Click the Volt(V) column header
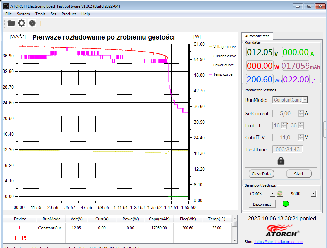The width and height of the screenshot is (327, 248). [x=77, y=219]
